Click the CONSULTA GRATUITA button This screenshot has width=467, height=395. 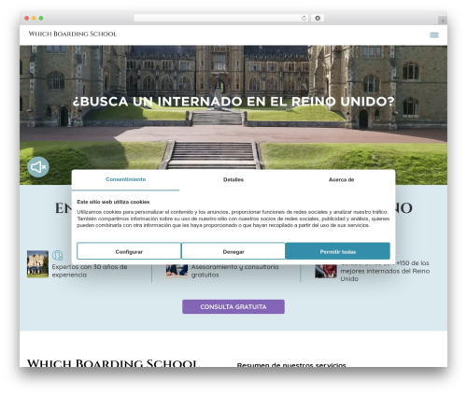pos(233,307)
